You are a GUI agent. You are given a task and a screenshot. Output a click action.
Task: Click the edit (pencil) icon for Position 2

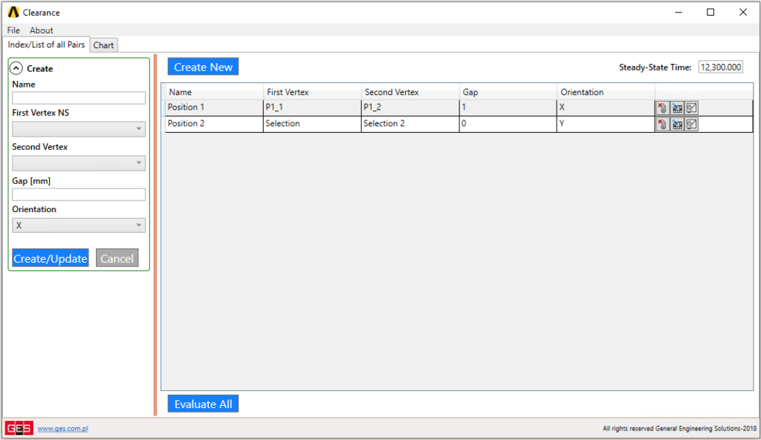tap(677, 125)
